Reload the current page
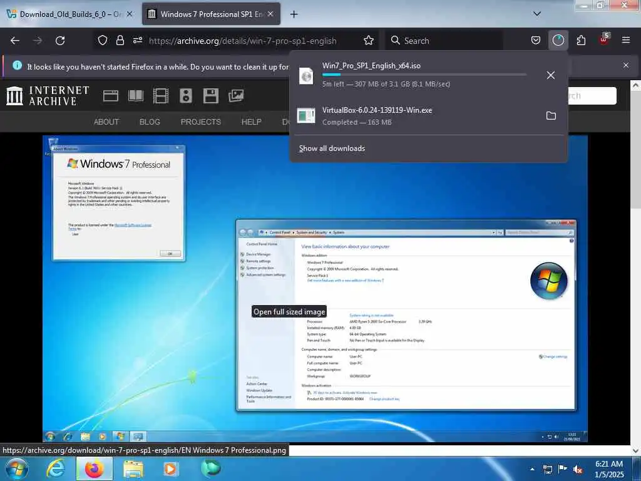The image size is (641, 481). (x=60, y=41)
